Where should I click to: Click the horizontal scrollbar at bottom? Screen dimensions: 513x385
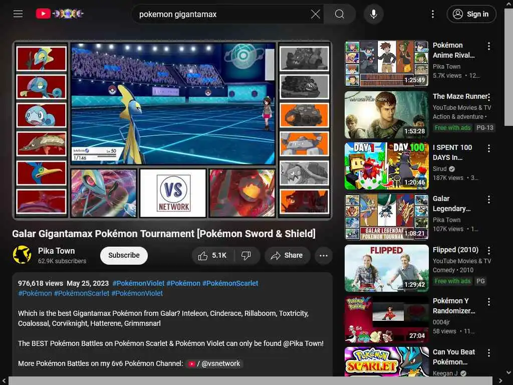(x=250, y=381)
